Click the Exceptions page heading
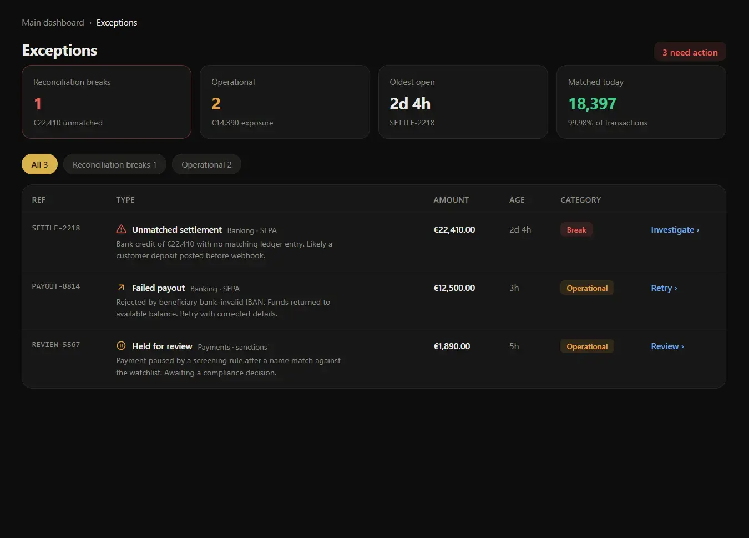Screen dimensions: 749x538 tap(59, 50)
